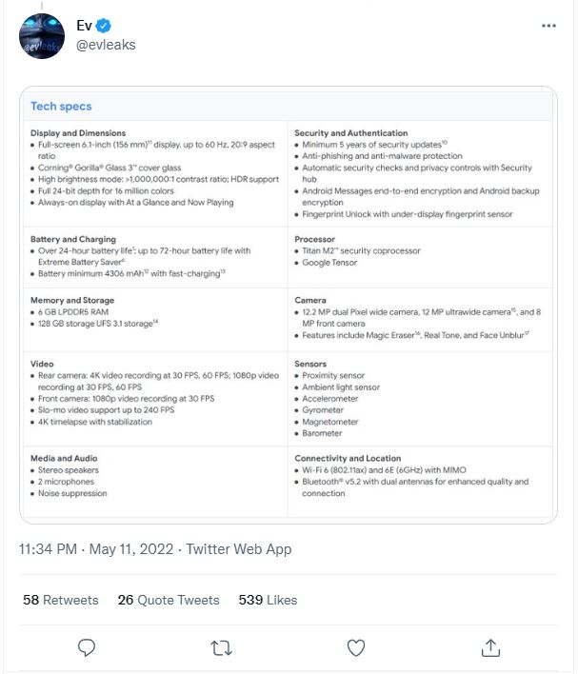Click the 11:34 PM May 11 timestamp

point(96,549)
